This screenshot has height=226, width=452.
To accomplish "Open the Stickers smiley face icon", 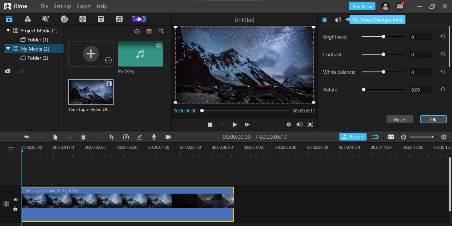I will (x=64, y=19).
